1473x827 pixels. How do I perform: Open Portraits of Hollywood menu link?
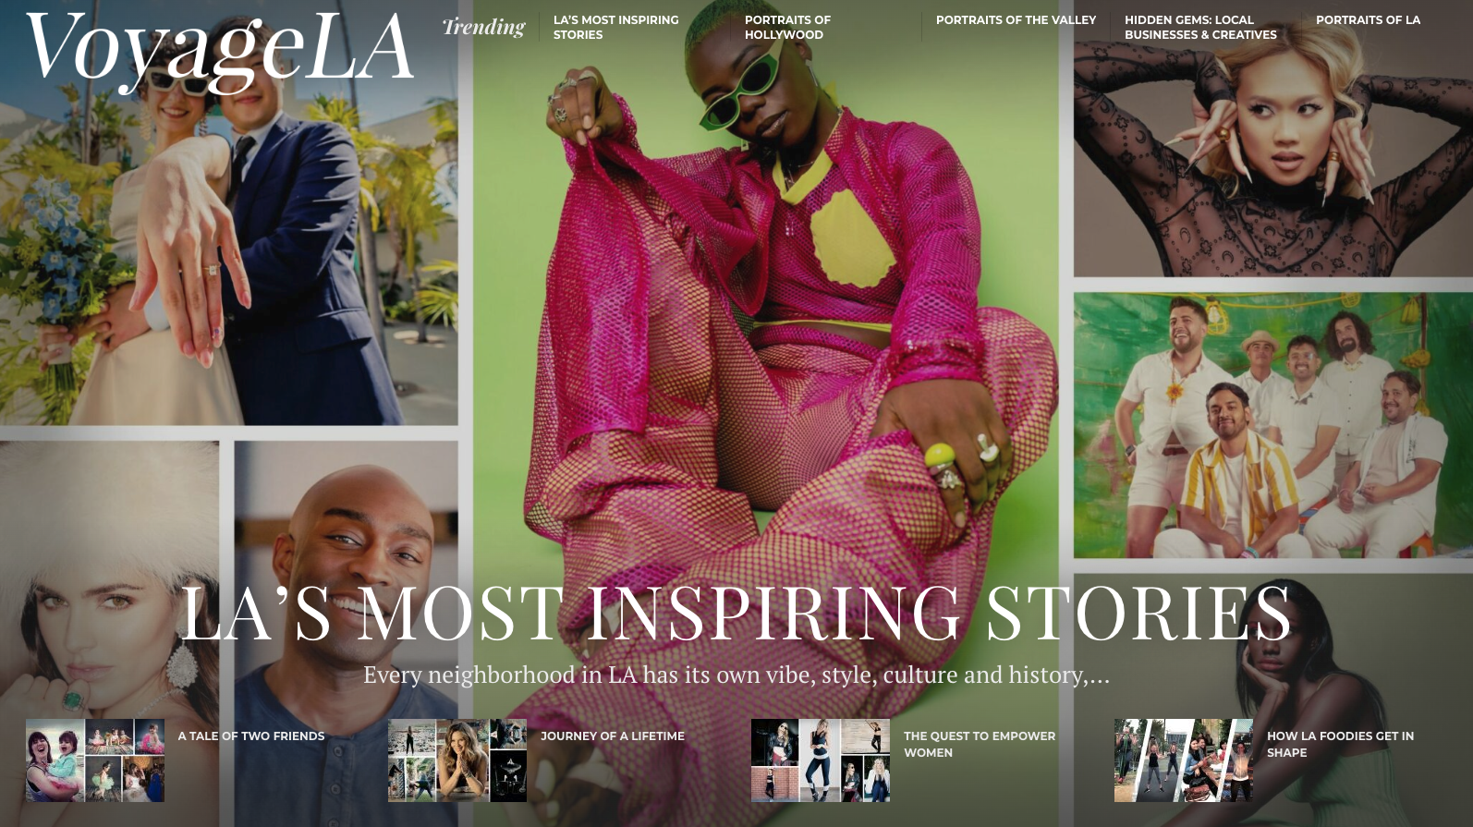pyautogui.click(x=787, y=27)
